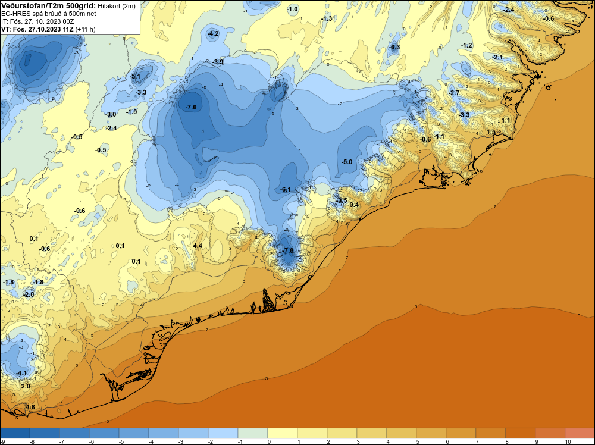This screenshot has height=445, width=595.
Task: Click the -7.8 temperature value on the map
Action: (288, 250)
